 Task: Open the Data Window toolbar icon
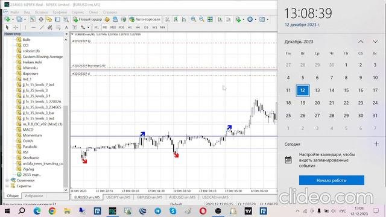click(x=41, y=19)
